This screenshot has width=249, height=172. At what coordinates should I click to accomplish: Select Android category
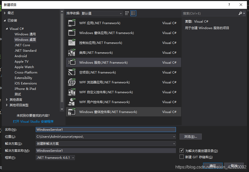coord(21,56)
